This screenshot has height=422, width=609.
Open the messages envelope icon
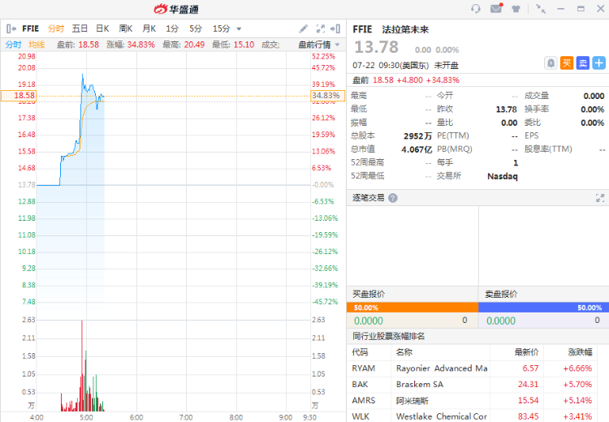[496, 9]
